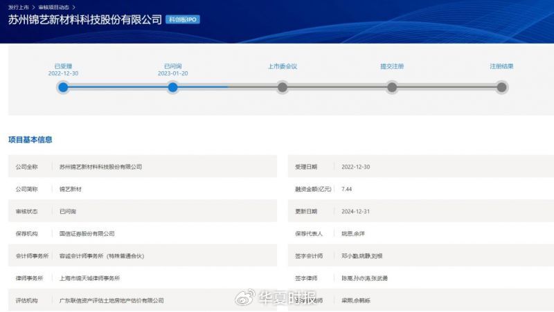Click the 受理日期 value 2022-12-30
554x312 pixels.
pyautogui.click(x=356, y=167)
